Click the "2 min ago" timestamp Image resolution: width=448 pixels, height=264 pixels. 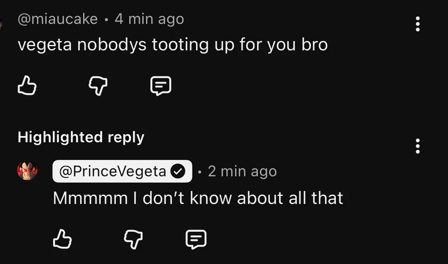pos(242,172)
